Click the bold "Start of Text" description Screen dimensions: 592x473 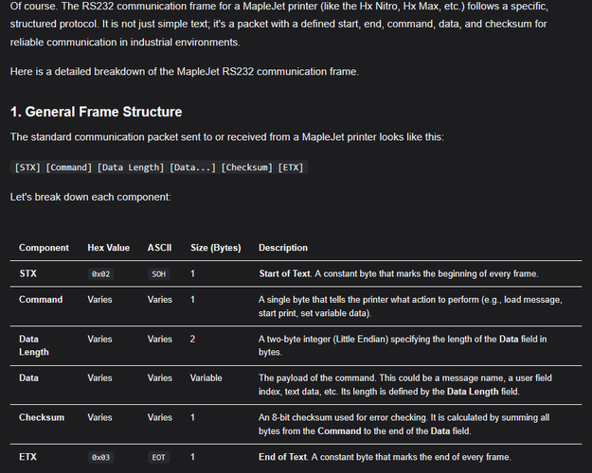pos(290,273)
